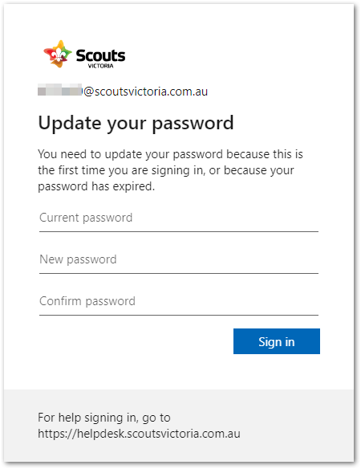Screen dimensions: 361x469
Task: Click the 'For help signing in' text
Action: (x=104, y=418)
